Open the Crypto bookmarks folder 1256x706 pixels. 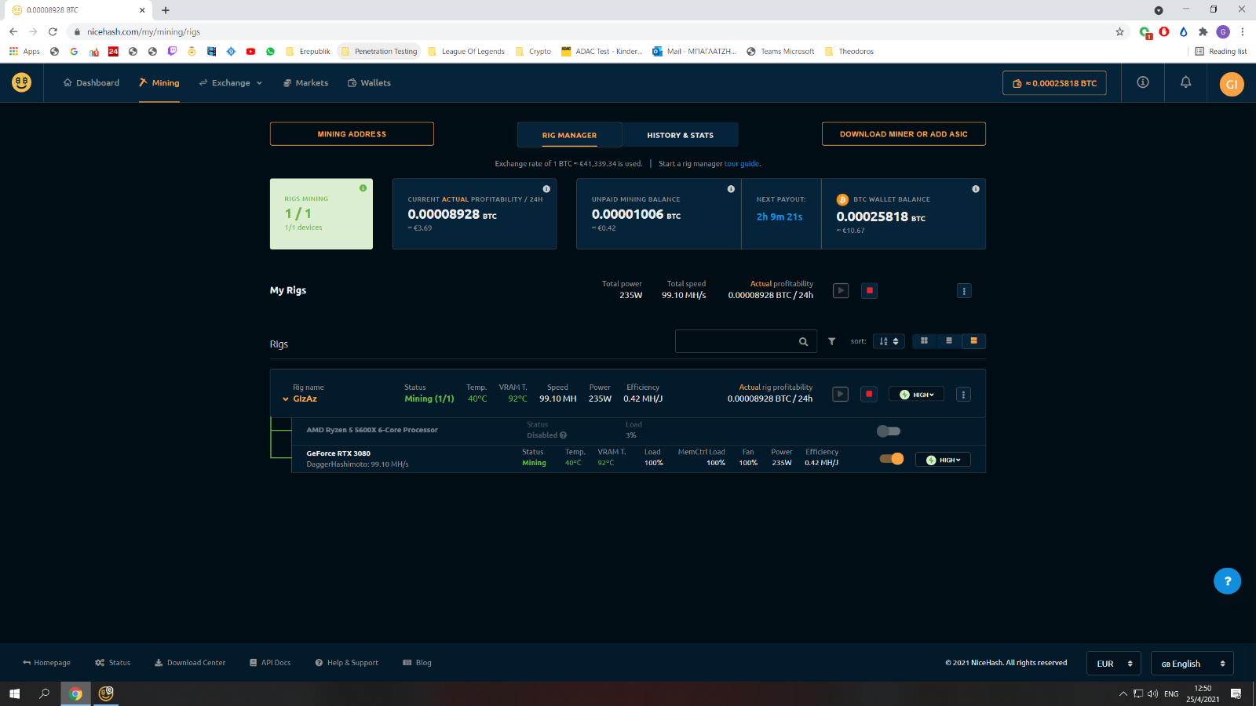(534, 52)
